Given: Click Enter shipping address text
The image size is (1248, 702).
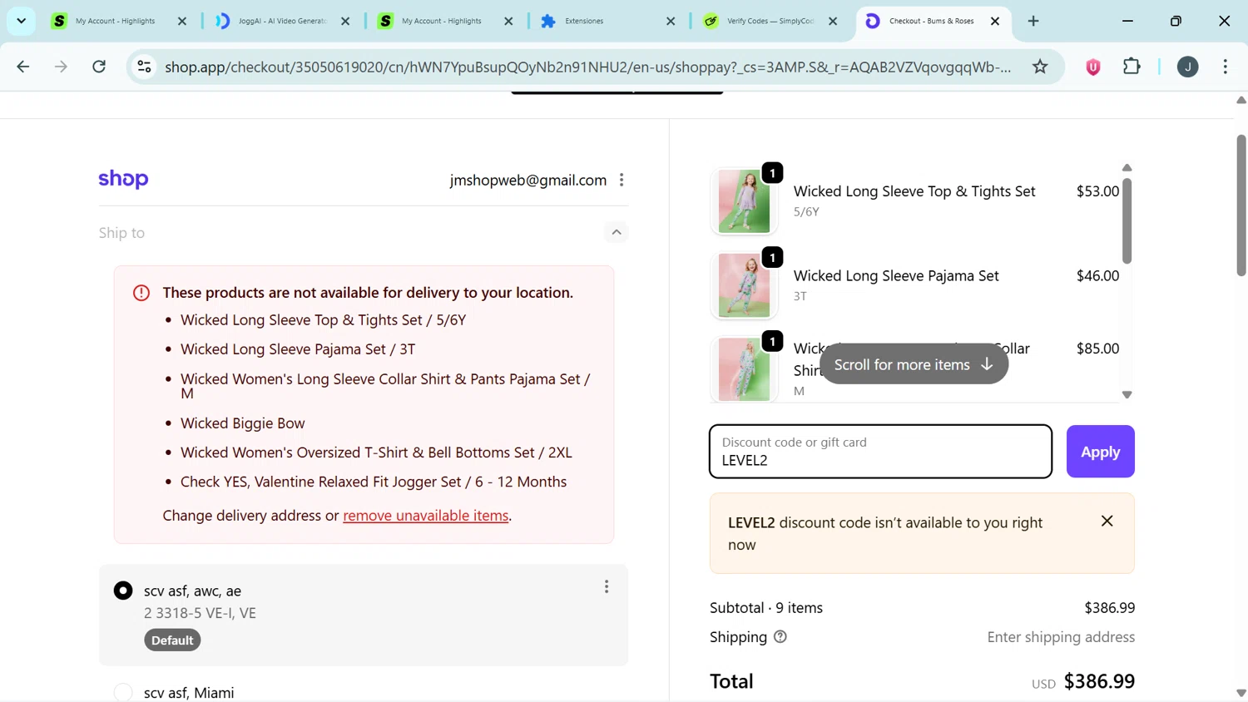Looking at the screenshot, I should 1061,637.
